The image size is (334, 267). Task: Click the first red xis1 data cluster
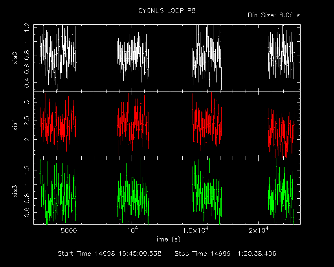pos(58,125)
